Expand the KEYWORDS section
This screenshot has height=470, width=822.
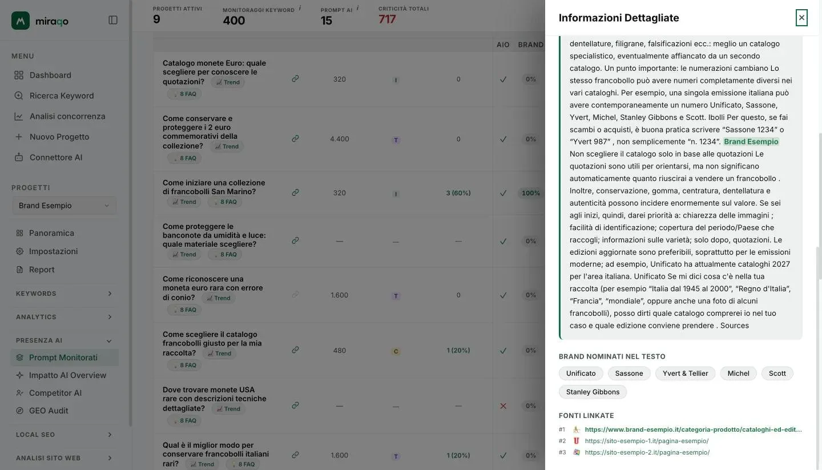(x=64, y=294)
